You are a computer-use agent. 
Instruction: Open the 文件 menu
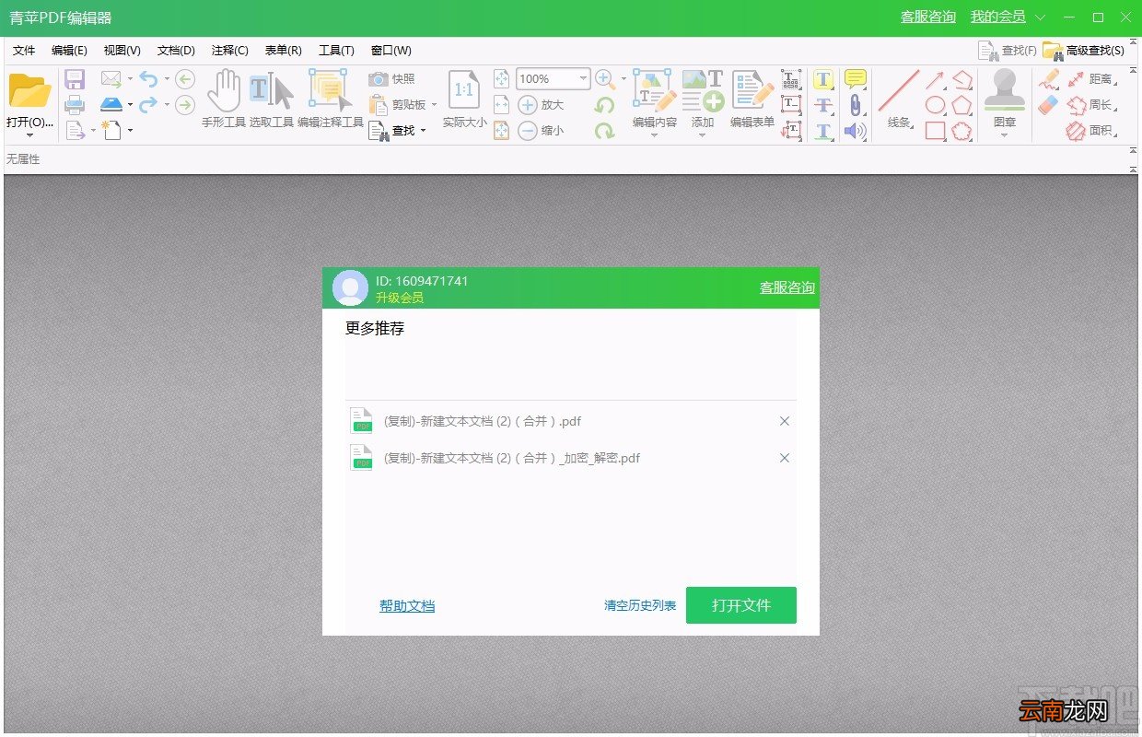[x=24, y=51]
